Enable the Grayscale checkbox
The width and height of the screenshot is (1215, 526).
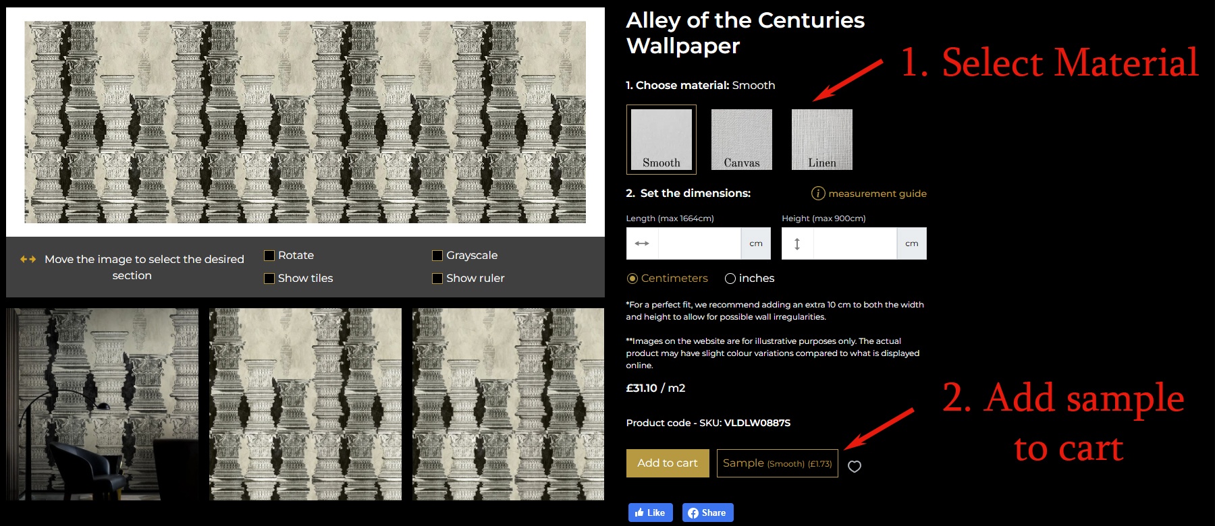437,256
